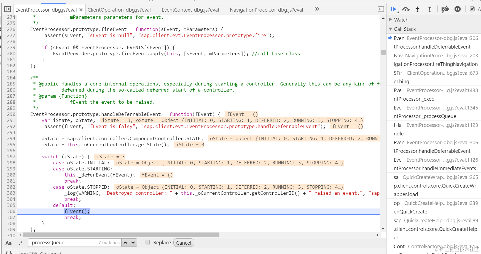The image size is (481, 254).
Task: Open the NavigationProce...bg.js?eval:203 source link
Action: click(442, 55)
